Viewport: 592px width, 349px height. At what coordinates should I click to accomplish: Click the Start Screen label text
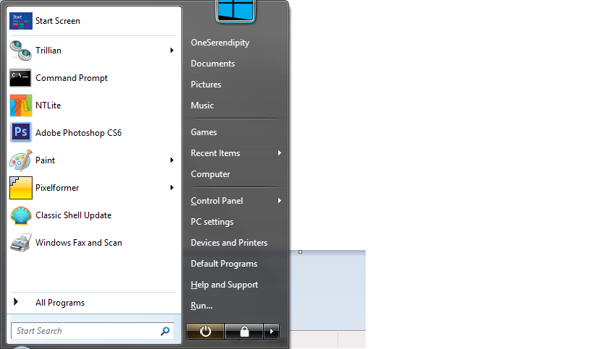(x=58, y=21)
